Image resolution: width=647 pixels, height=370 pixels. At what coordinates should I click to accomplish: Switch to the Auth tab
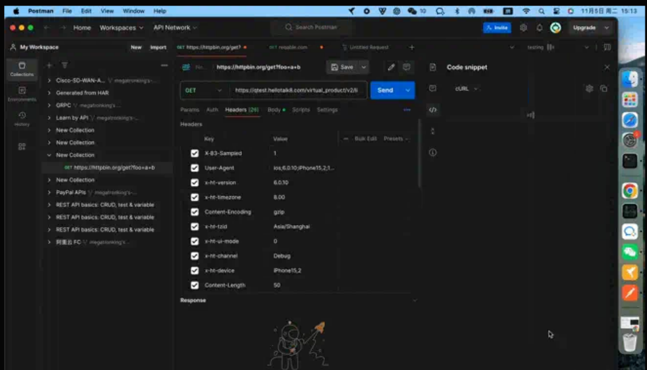(x=211, y=110)
